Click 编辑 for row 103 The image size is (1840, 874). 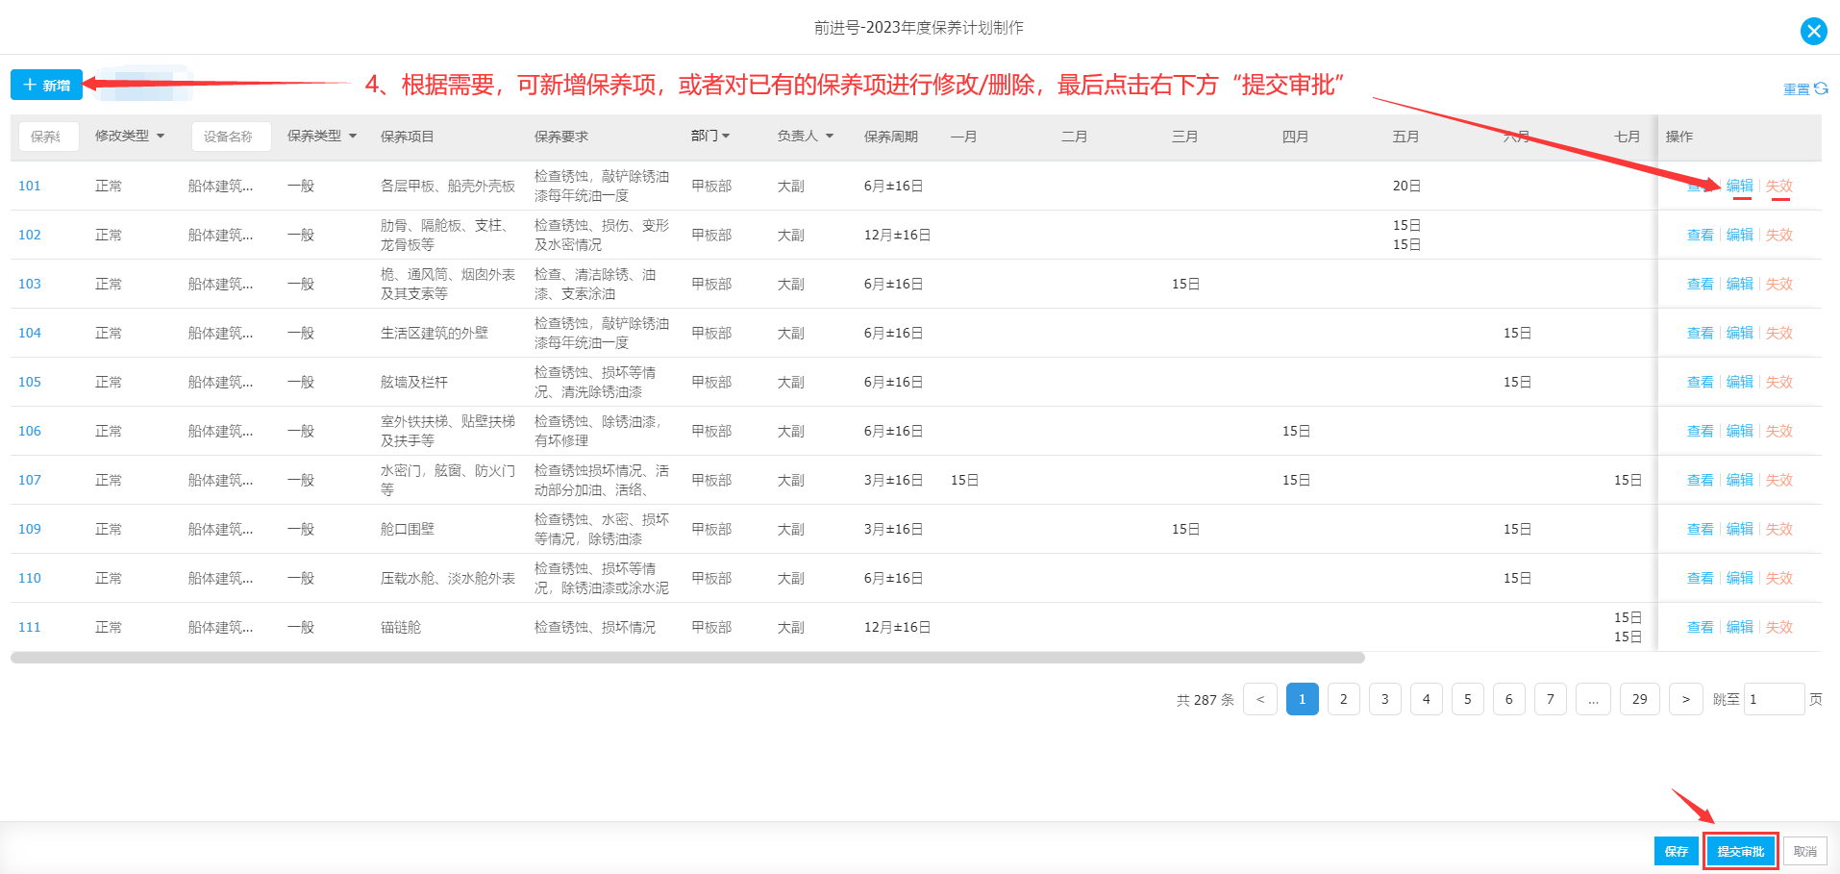click(x=1740, y=284)
